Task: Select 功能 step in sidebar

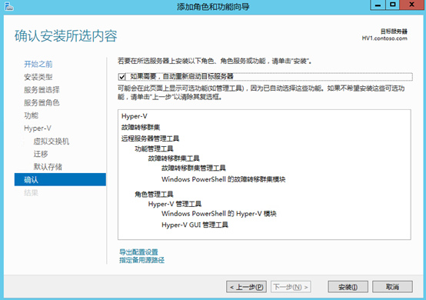Action: (32, 115)
